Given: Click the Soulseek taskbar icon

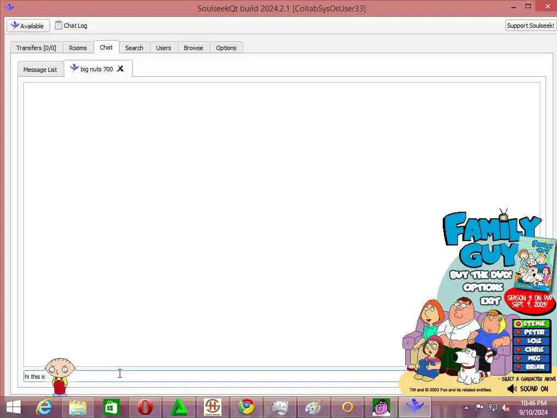Looking at the screenshot, I should [x=415, y=407].
